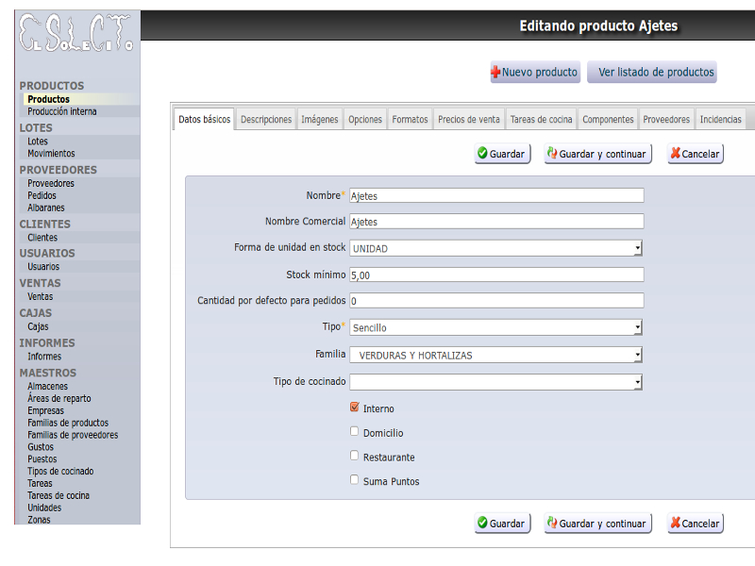
Task: Click top Guardar y continuar icon
Action: 552,154
